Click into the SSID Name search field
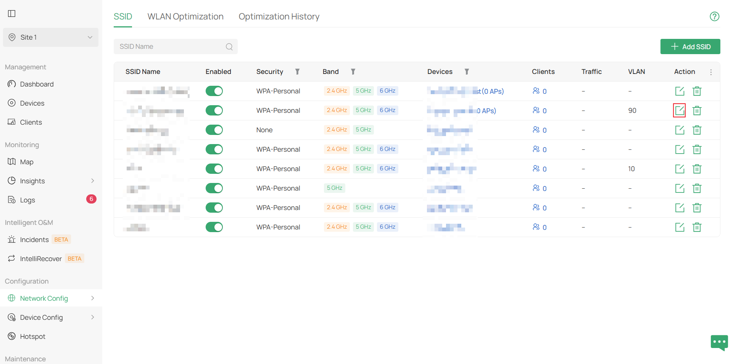 pyautogui.click(x=172, y=47)
